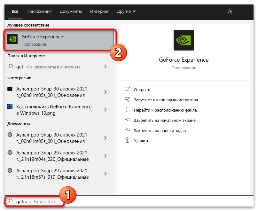Image resolution: width=258 pixels, height=211 pixels.
Task: Click inside the search text field
Action: tap(128, 201)
